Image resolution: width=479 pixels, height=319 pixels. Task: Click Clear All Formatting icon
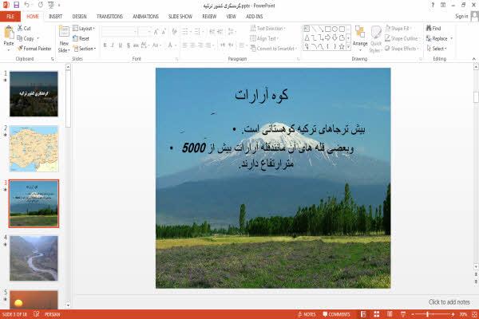(x=174, y=31)
